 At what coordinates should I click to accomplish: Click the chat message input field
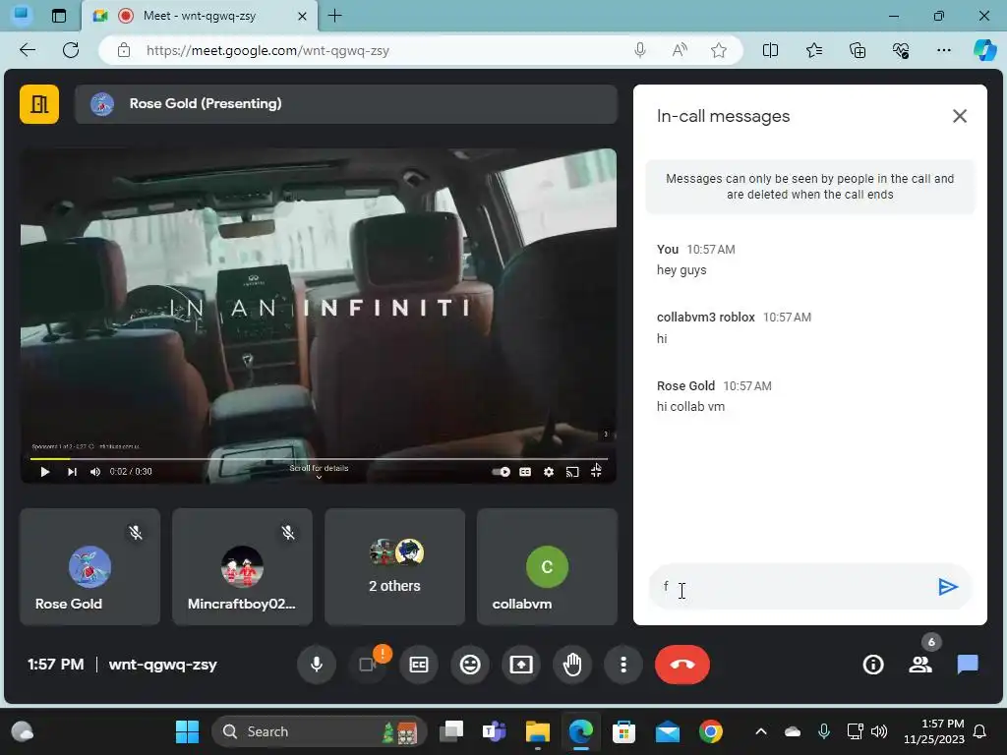coord(794,587)
